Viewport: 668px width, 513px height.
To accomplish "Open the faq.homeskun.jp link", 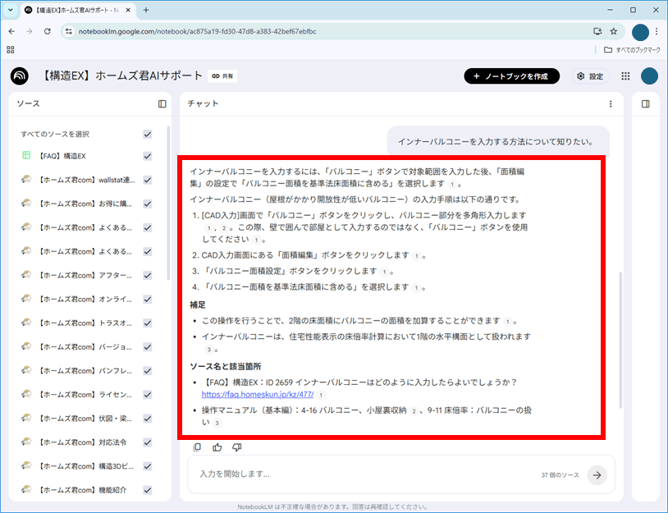I will (x=257, y=394).
